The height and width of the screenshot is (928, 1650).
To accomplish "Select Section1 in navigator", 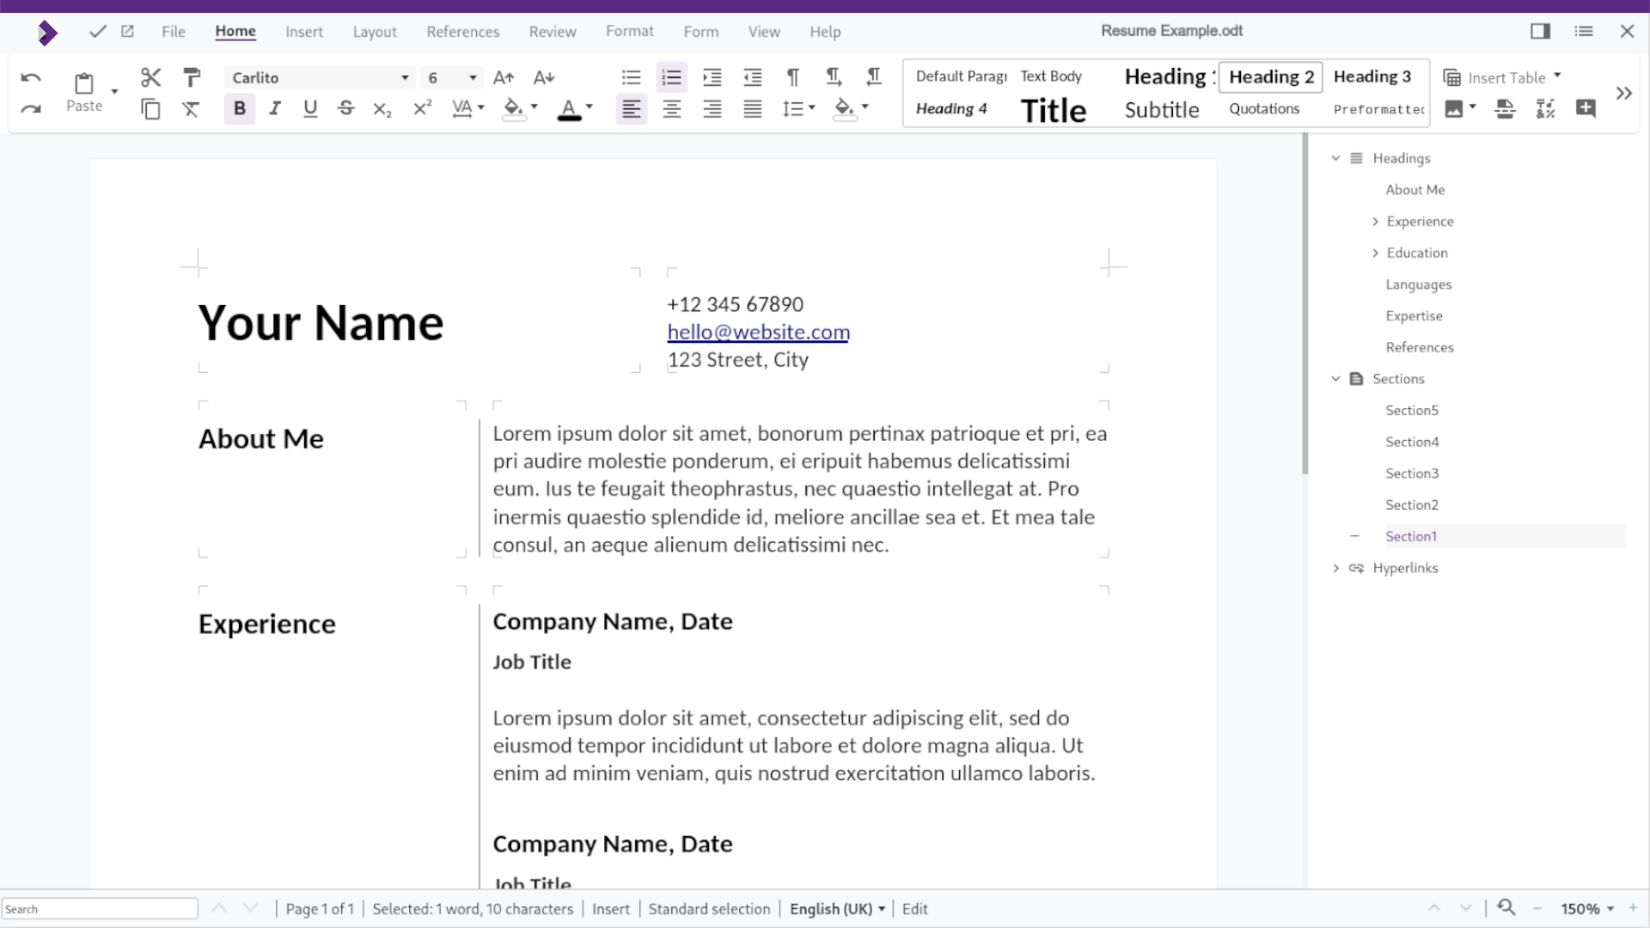I will [x=1411, y=536].
